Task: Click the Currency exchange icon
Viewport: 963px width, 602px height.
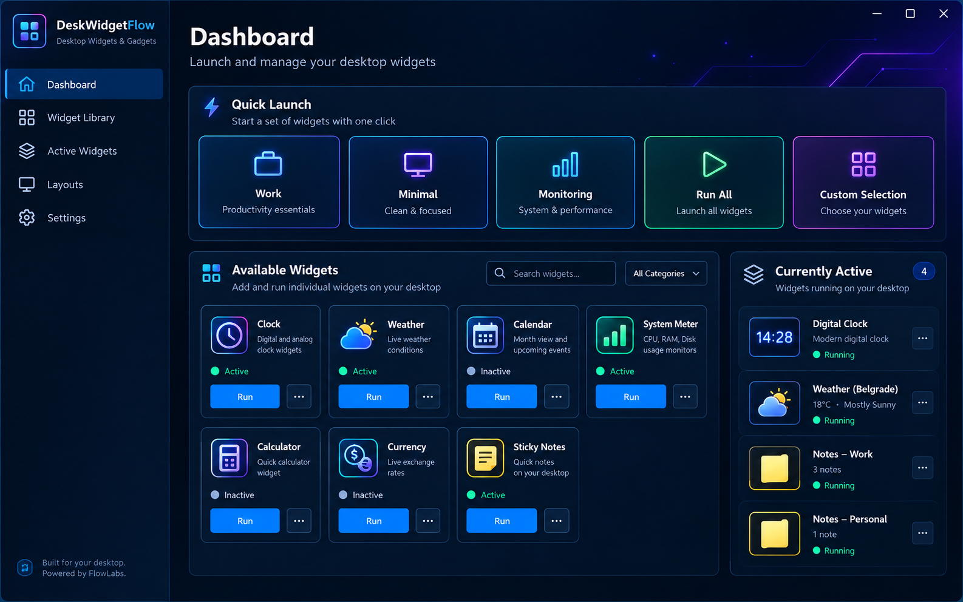Action: (x=358, y=458)
